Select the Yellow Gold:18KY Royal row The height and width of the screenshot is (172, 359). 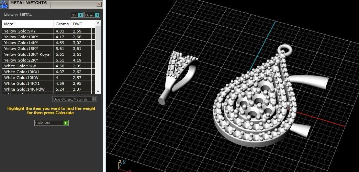[48, 54]
